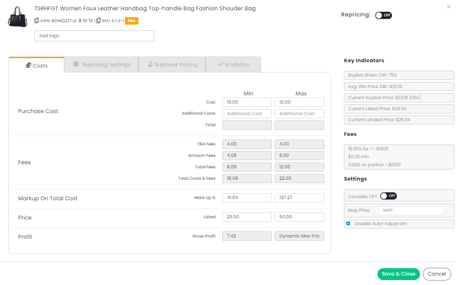Click the Min Amazon Fees value 4.08
The width and height of the screenshot is (461, 285).
point(247,156)
